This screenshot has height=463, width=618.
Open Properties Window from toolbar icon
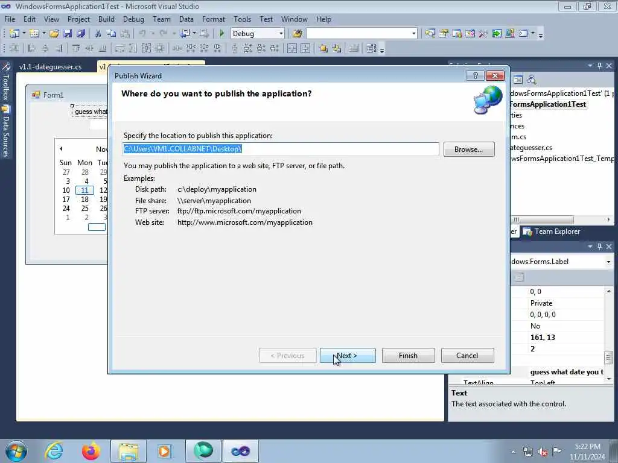444,34
